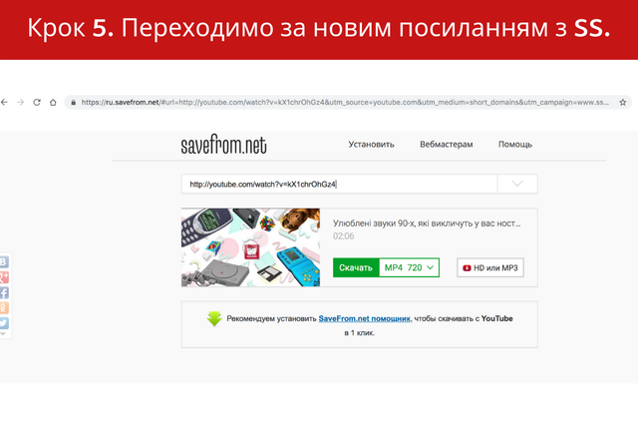Collapse social sidebar with small arrow
The image size is (638, 426).
3,335
